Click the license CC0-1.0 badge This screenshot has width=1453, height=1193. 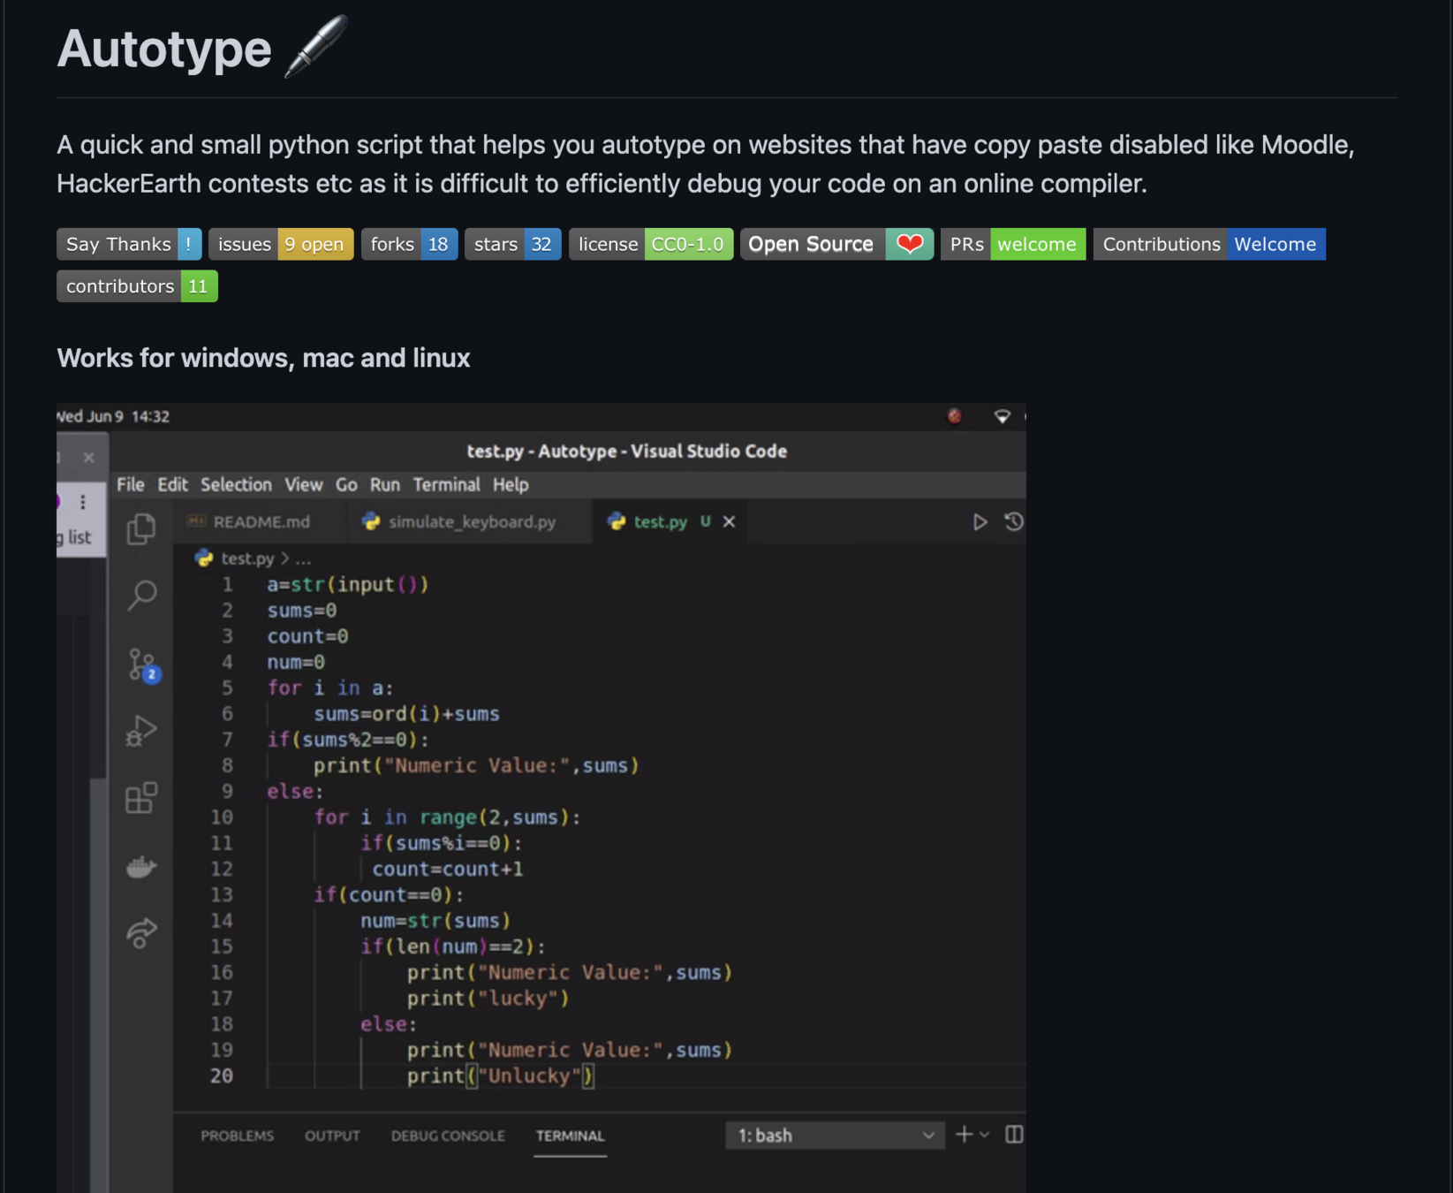coord(651,244)
